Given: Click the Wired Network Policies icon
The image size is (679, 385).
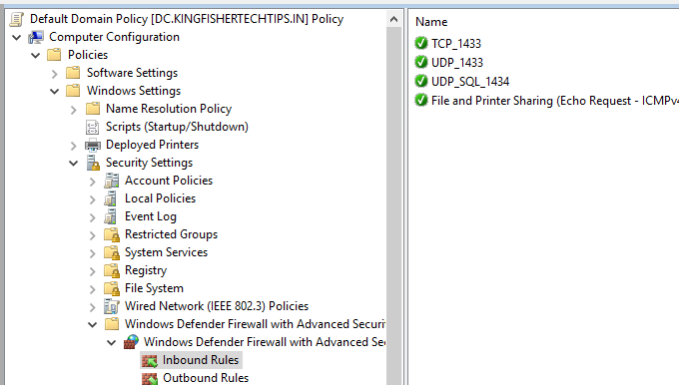Looking at the screenshot, I should [112, 306].
